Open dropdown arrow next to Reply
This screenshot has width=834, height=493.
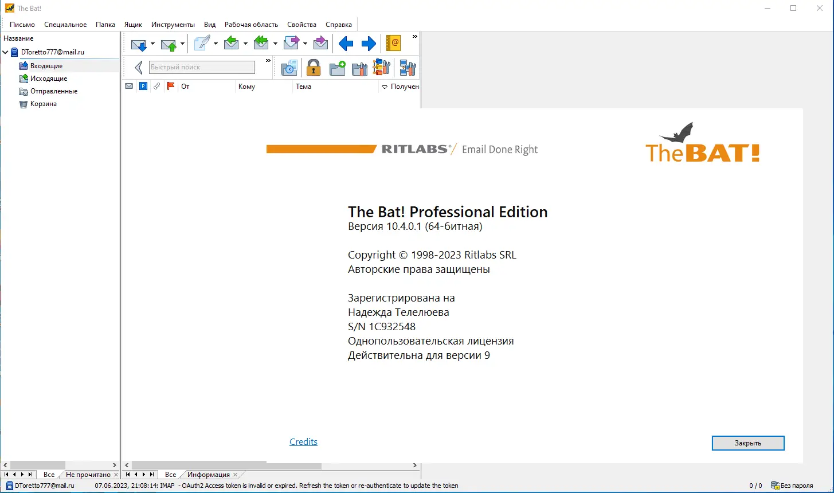[x=245, y=44]
